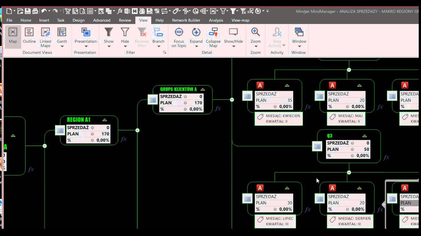This screenshot has height=236, width=421.
Task: Collapse the subtopics circle below Q3
Action: (349, 172)
